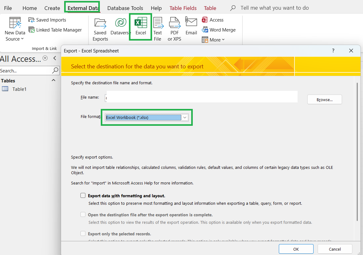The height and width of the screenshot is (255, 363).
Task: Open Saved Exports
Action: [100, 29]
